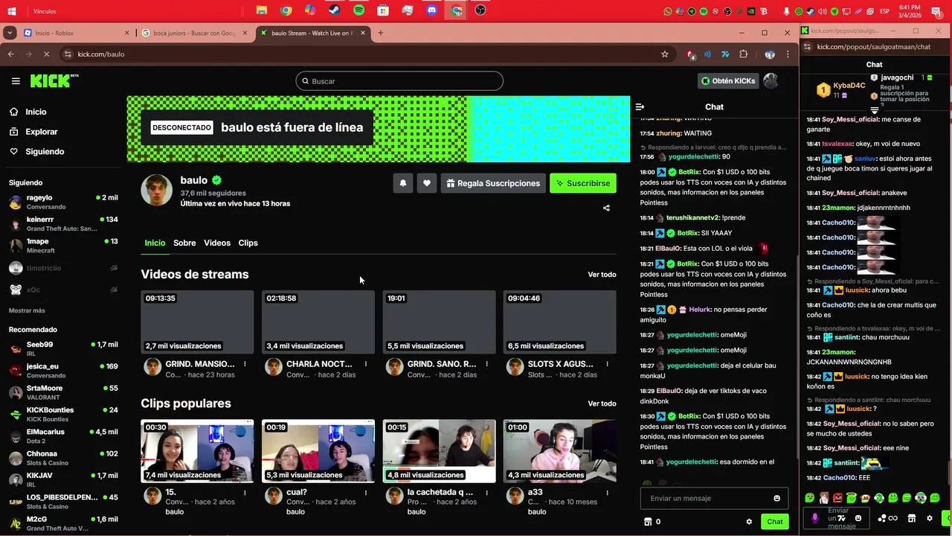The width and height of the screenshot is (952, 536).
Task: Open Steam from the taskbar
Action: [x=335, y=10]
